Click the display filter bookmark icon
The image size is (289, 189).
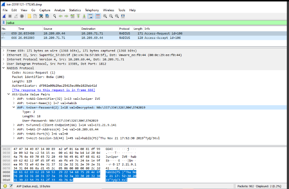(x=4, y=22)
